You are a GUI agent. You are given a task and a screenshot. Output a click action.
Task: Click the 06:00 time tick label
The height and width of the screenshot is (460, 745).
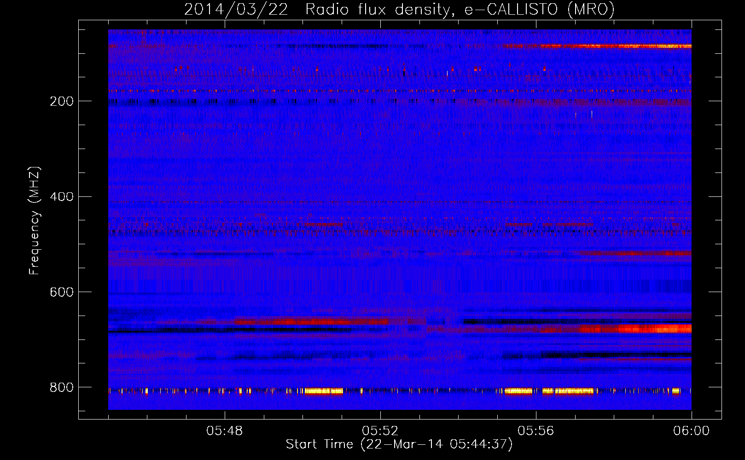[x=691, y=431]
